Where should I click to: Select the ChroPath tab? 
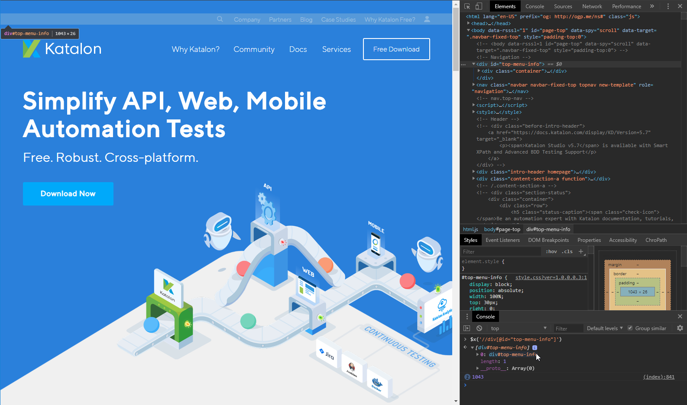656,240
